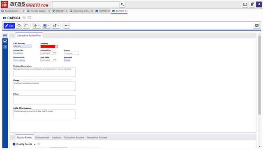The height and width of the screenshot is (150, 263).
Task: Select the form view sidebar icon
Action: pyautogui.click(x=5, y=35)
